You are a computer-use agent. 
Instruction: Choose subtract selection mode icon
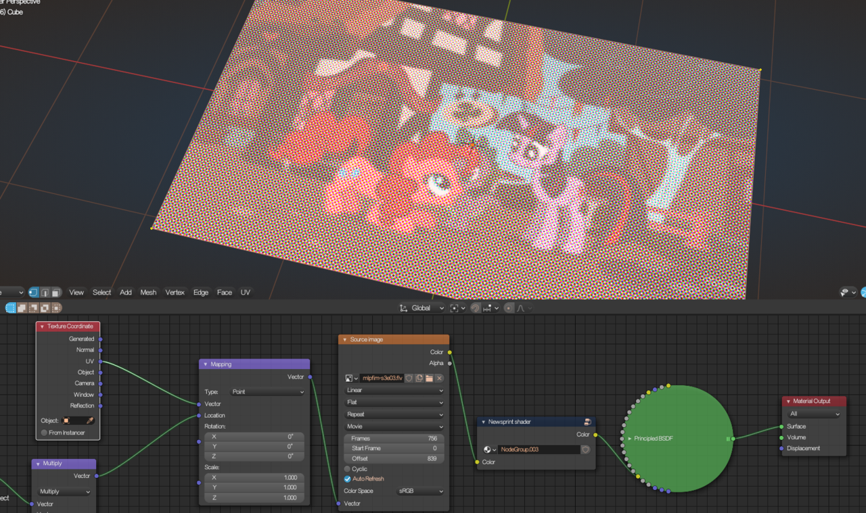coord(33,308)
